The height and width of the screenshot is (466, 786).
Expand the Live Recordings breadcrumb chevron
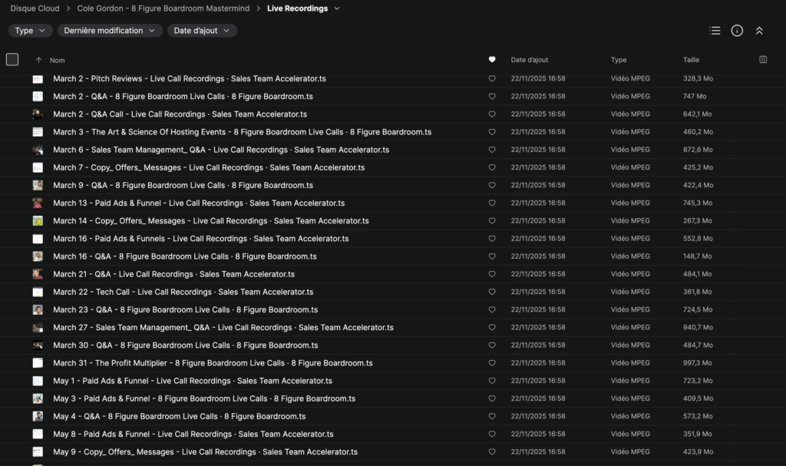coord(337,8)
